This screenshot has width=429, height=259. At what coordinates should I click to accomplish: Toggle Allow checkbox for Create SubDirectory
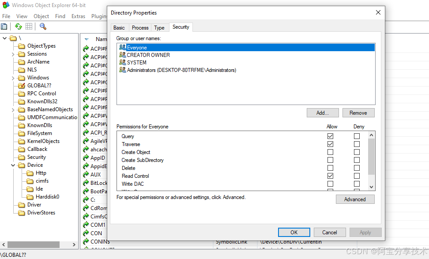point(330,160)
